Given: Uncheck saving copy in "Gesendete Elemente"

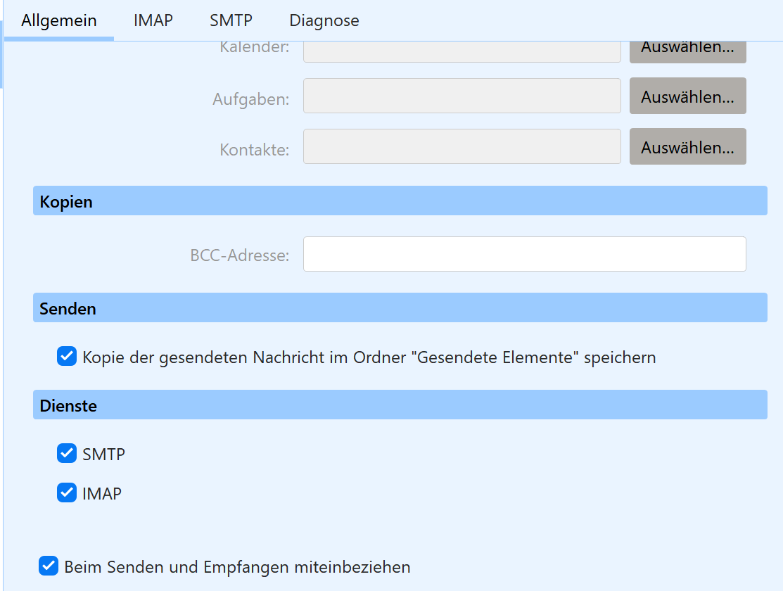Looking at the screenshot, I should [67, 357].
